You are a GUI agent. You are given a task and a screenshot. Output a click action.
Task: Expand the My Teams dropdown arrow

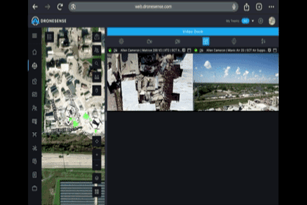tap(253, 21)
